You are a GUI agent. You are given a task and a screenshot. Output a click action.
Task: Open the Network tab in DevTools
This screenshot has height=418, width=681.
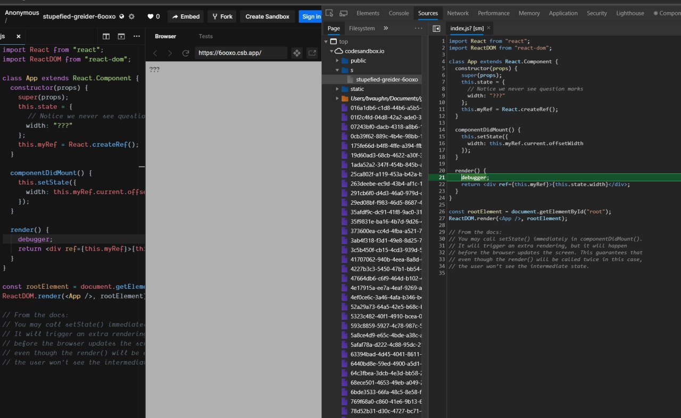coord(458,13)
